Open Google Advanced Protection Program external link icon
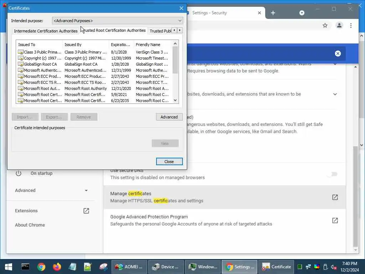 pos(335,220)
